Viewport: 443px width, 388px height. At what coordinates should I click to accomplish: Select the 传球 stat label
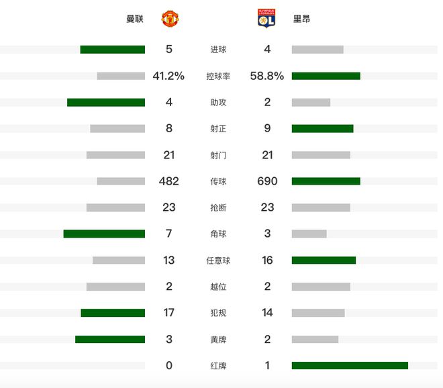point(218,182)
